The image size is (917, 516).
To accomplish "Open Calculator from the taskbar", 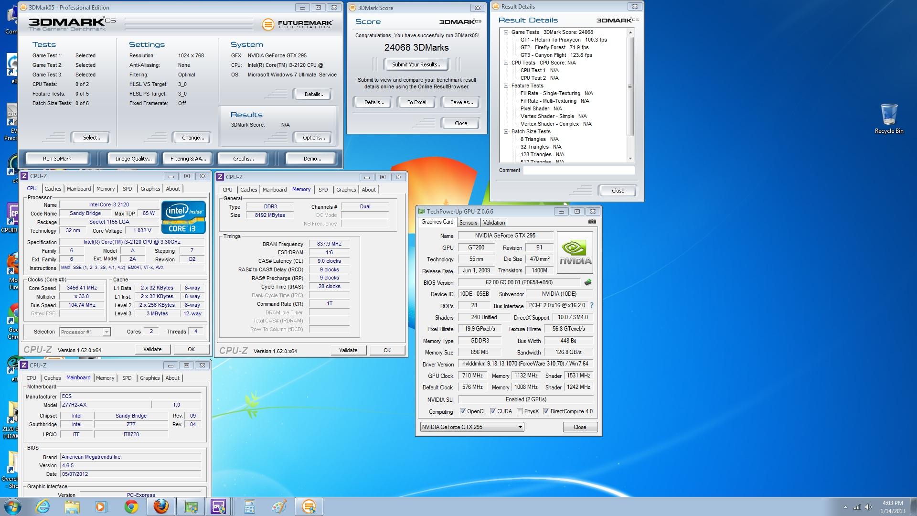I will pos(249,506).
